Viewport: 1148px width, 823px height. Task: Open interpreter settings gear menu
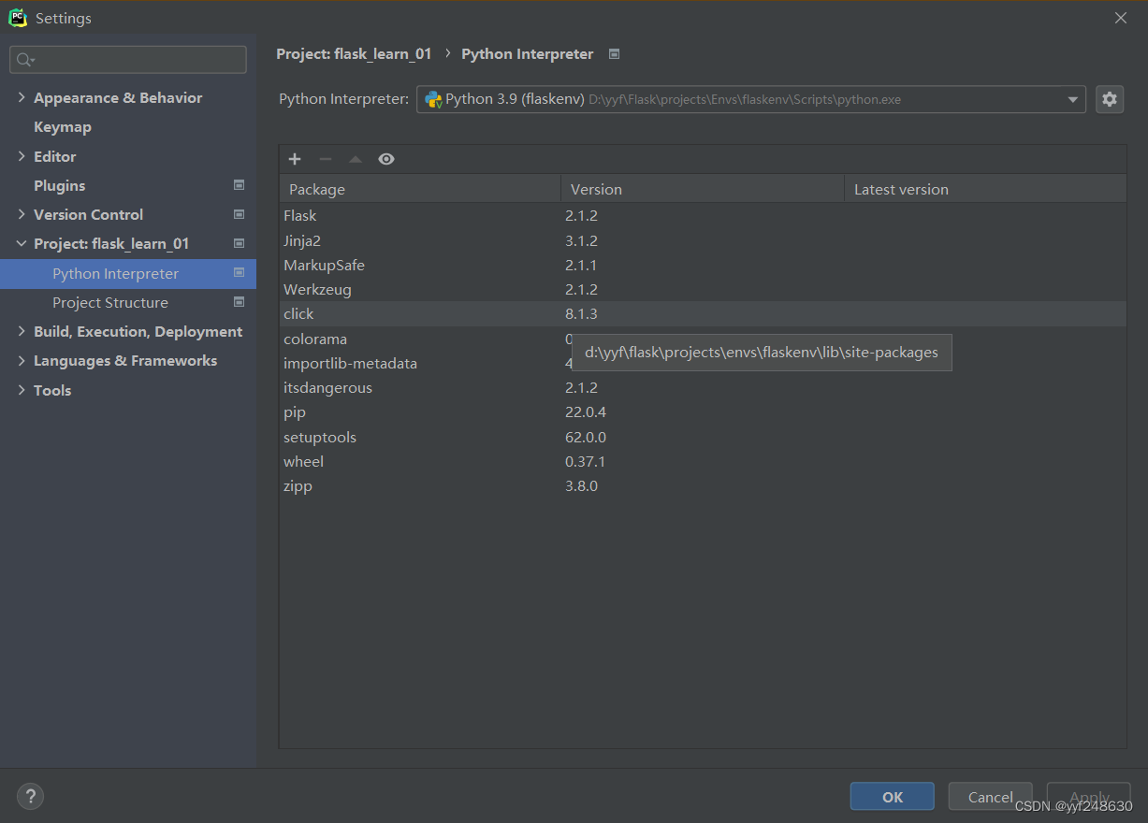click(x=1110, y=99)
